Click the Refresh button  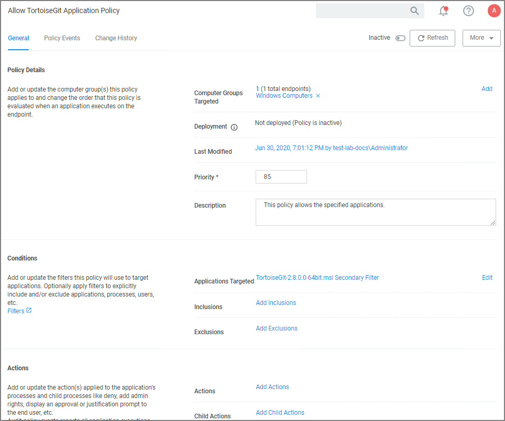pyautogui.click(x=432, y=38)
